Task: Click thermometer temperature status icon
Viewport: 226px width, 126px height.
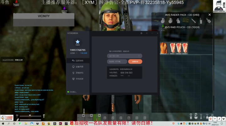Action: pyautogui.click(x=201, y=117)
